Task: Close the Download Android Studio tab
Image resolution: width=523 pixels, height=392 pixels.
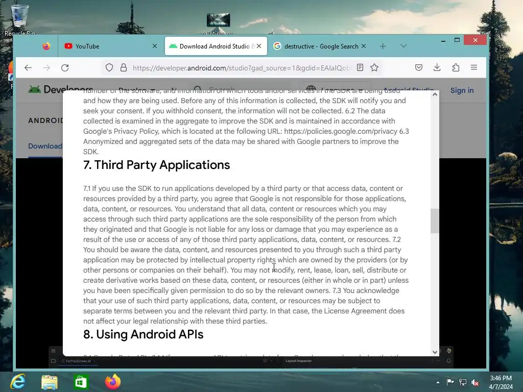Action: tap(259, 46)
